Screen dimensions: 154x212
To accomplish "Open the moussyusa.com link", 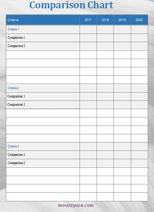I will coord(76,205).
